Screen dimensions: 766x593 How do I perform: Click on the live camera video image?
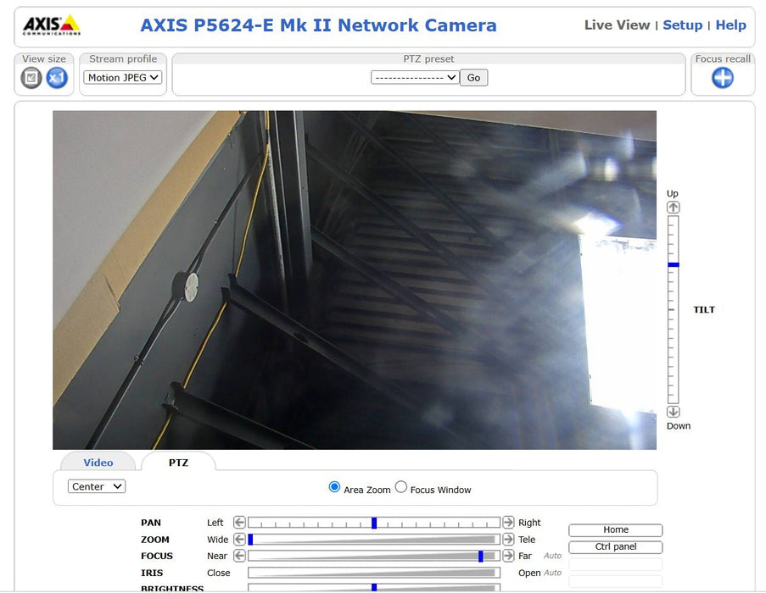355,280
